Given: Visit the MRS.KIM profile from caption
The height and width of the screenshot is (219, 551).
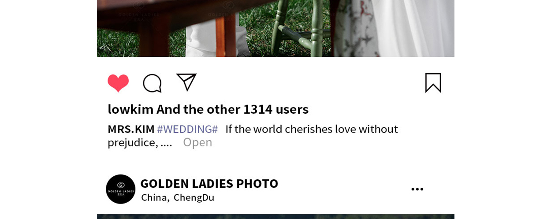Looking at the screenshot, I should pyautogui.click(x=131, y=129).
